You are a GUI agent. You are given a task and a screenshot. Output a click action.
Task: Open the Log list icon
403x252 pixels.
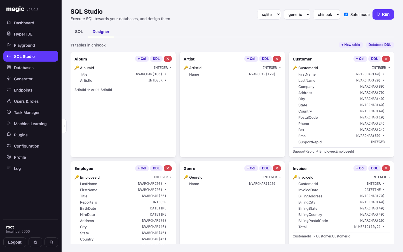9,168
